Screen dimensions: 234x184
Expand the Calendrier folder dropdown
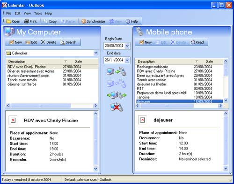click(96, 53)
